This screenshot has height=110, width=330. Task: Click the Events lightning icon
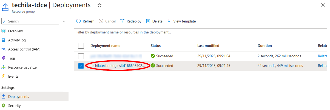pos(4,76)
